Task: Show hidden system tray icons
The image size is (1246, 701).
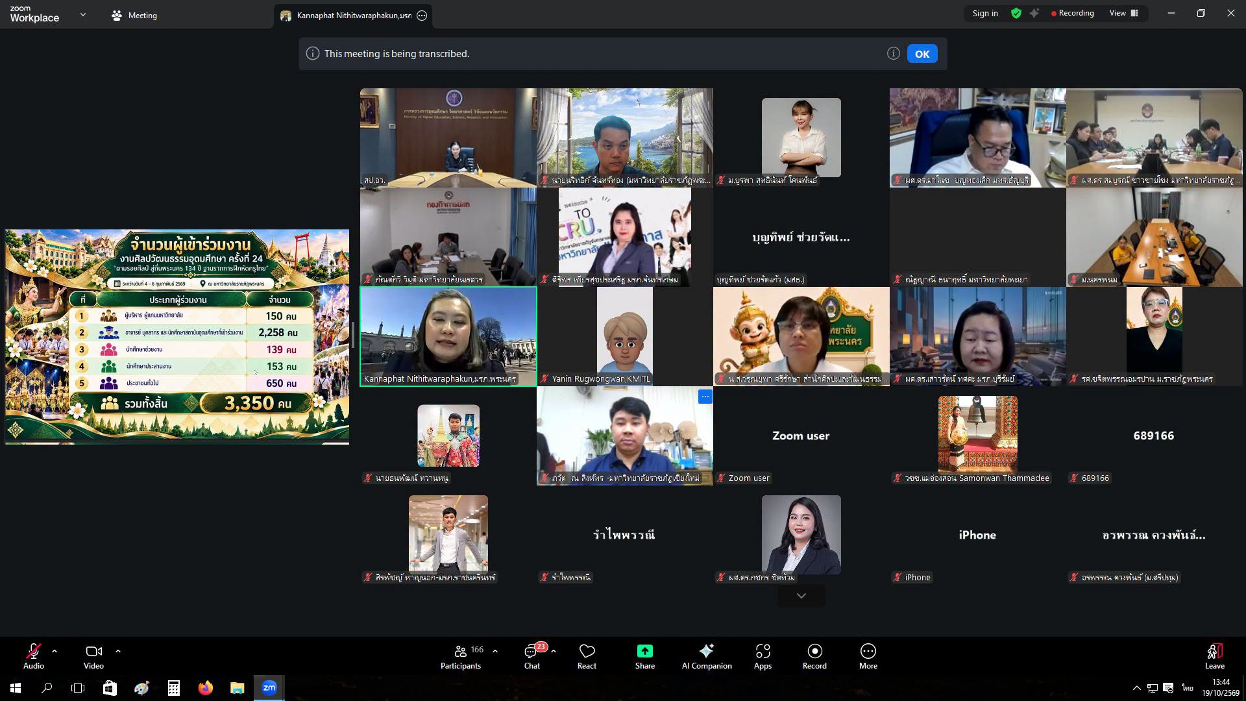Action: tap(1136, 688)
